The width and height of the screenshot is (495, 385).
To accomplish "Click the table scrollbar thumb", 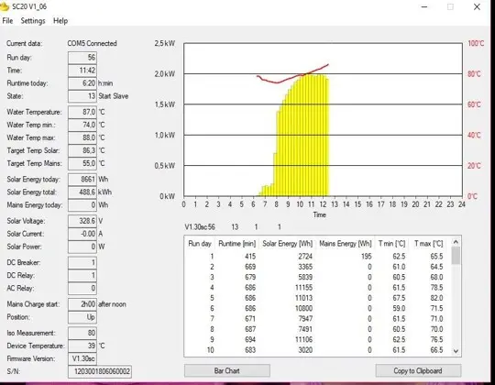I will tap(456, 256).
